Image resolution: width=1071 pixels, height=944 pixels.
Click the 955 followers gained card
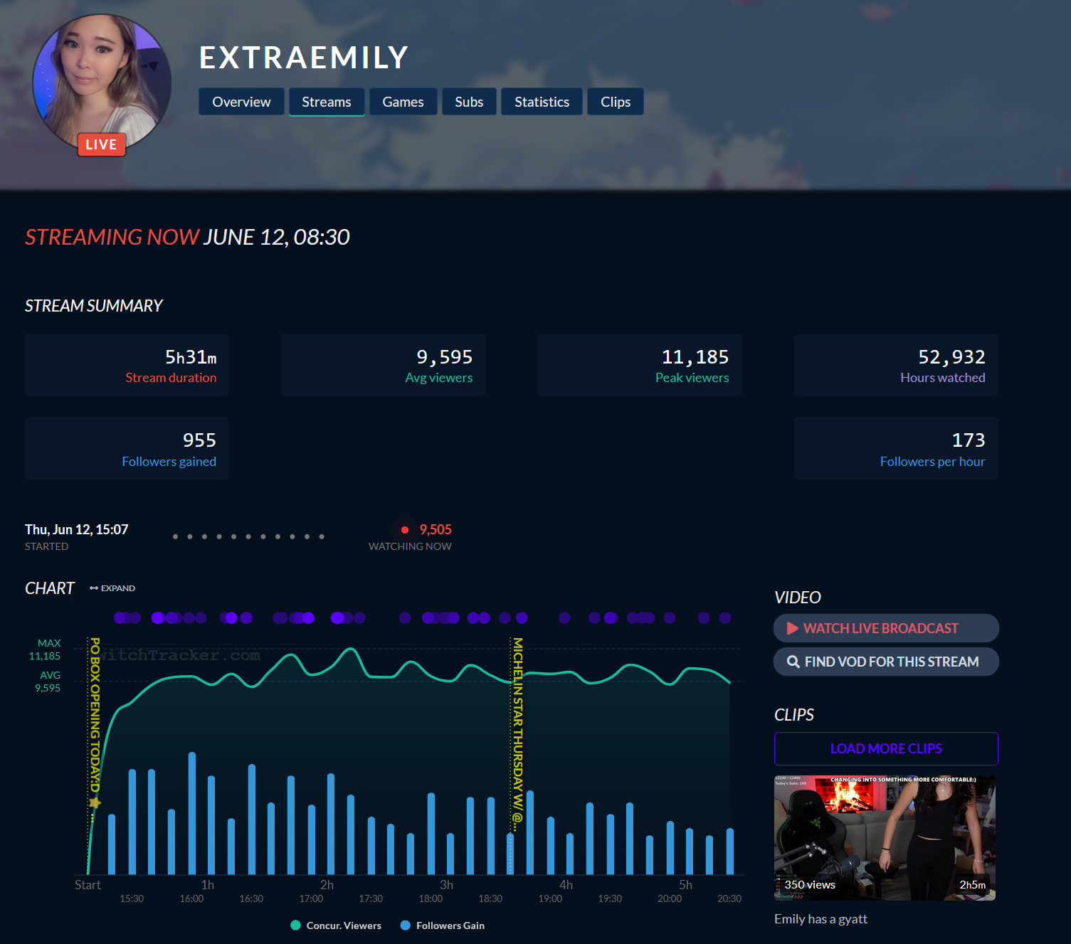tap(127, 449)
